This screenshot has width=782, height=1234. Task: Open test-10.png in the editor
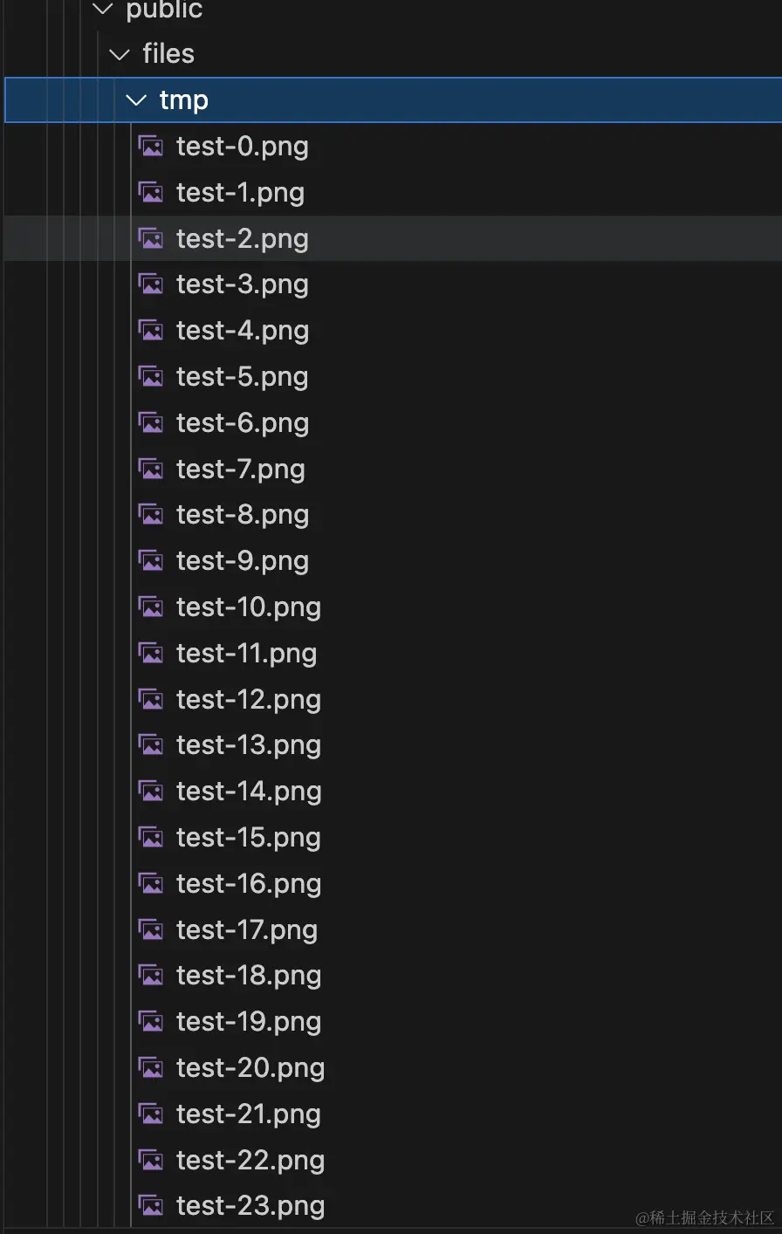248,607
